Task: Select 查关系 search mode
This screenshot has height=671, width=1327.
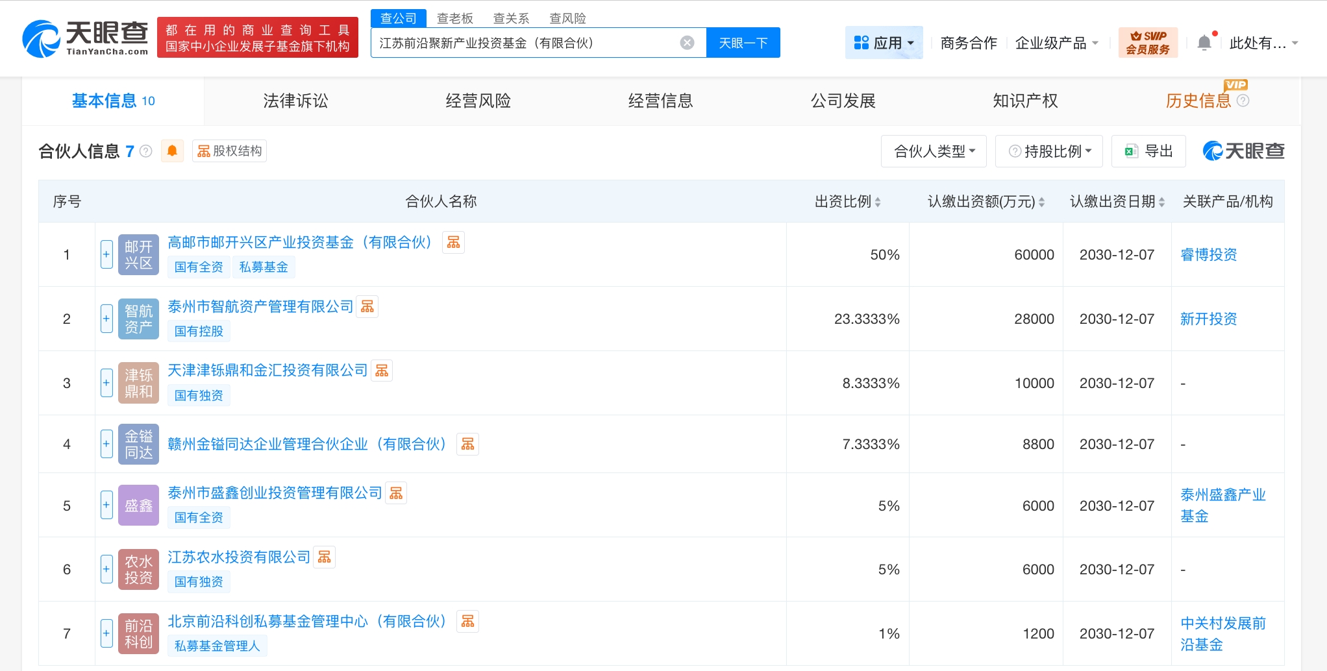Action: tap(511, 18)
